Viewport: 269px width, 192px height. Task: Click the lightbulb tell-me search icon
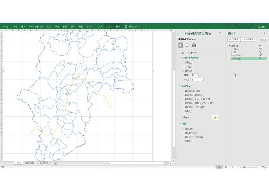pos(126,26)
